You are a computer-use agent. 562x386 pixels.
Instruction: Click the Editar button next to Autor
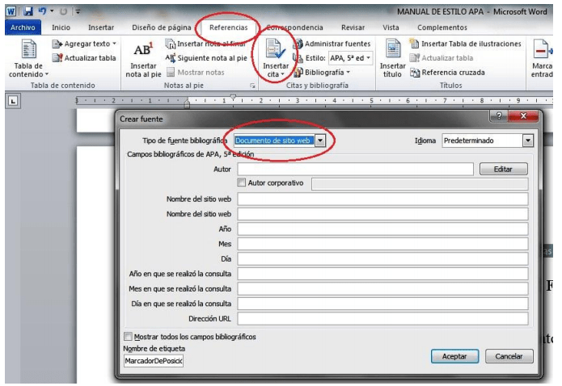pos(503,169)
